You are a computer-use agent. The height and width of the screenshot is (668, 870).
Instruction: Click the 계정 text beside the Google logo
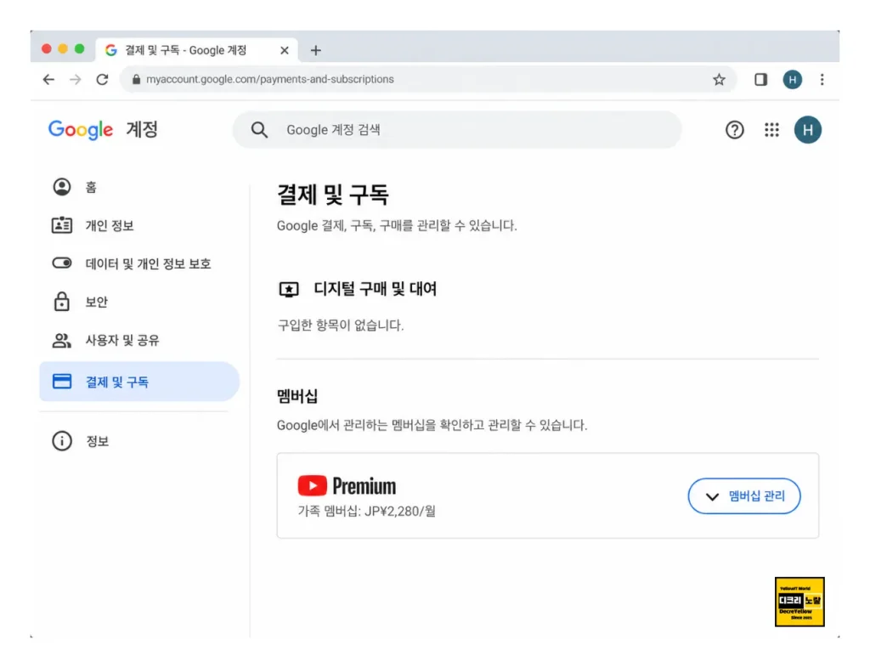[x=142, y=129]
